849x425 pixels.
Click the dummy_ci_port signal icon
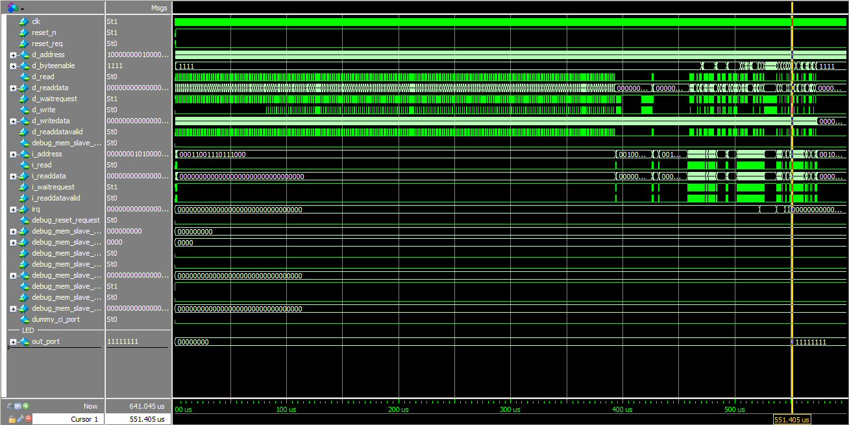(x=25, y=319)
